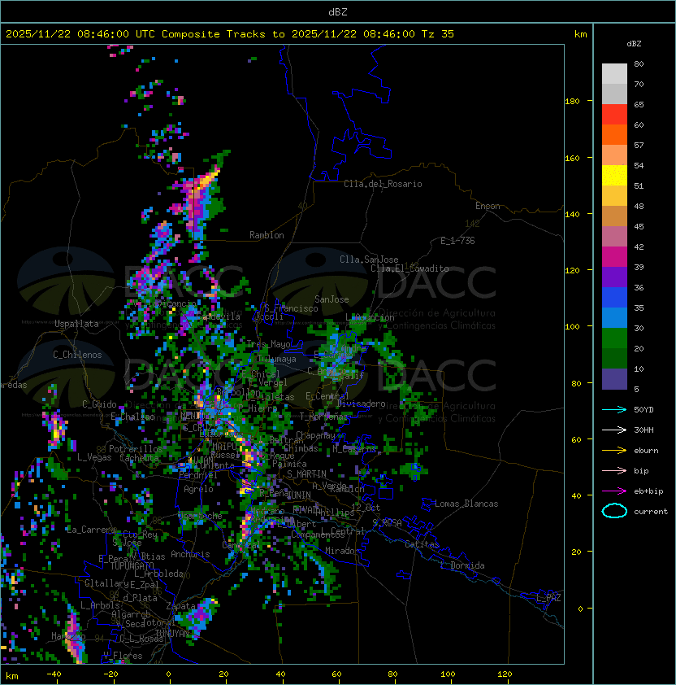Click the 'Clla.del_Rosario' map label
Viewport: 676px width, 685px height.
coord(383,184)
